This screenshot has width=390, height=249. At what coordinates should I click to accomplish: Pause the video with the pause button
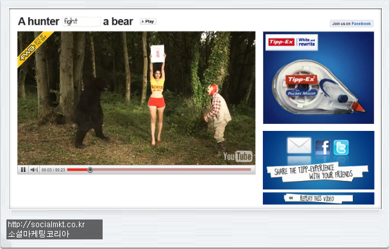click(23, 169)
